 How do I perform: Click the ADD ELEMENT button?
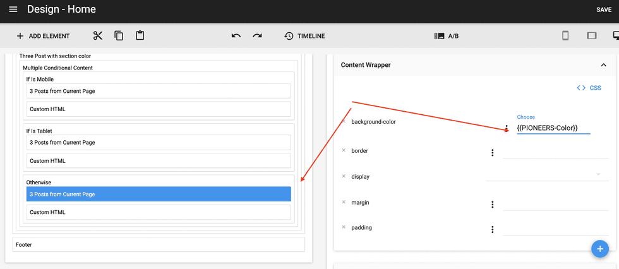43,36
